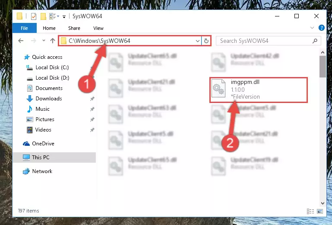
Task: Click the search magnifier icon
Action: [x=315, y=41]
